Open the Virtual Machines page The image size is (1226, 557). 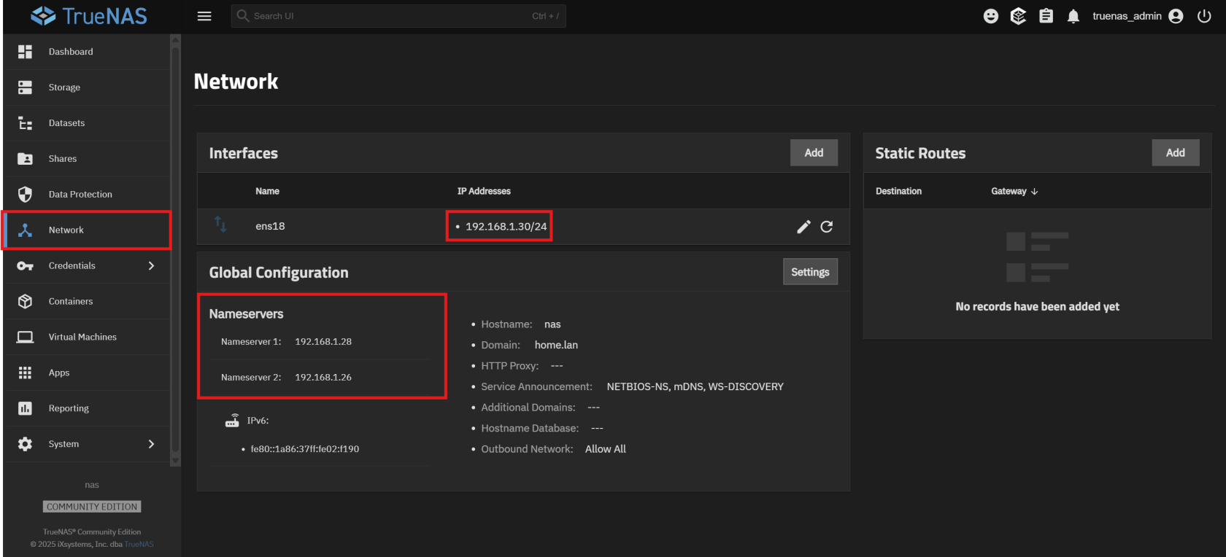82,337
